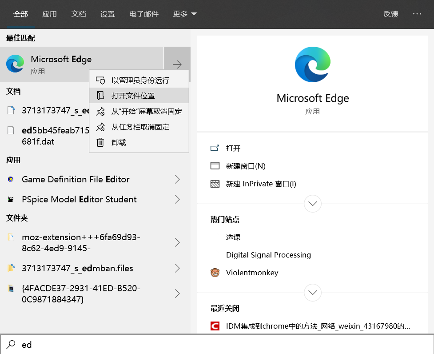Expand {4FACDE37-2931 folder chevron
434x354 pixels.
177,294
